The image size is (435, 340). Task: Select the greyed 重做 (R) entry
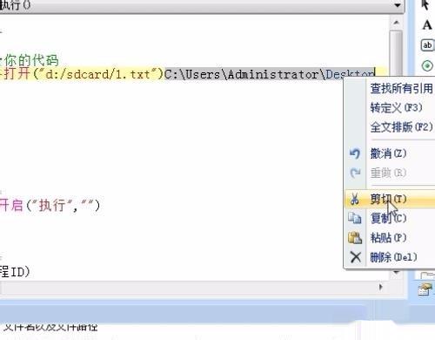[388, 173]
